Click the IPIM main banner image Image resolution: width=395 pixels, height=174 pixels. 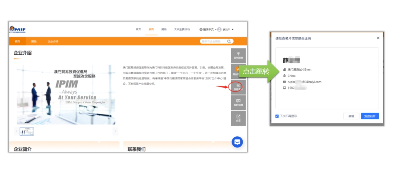pyautogui.click(x=66, y=95)
